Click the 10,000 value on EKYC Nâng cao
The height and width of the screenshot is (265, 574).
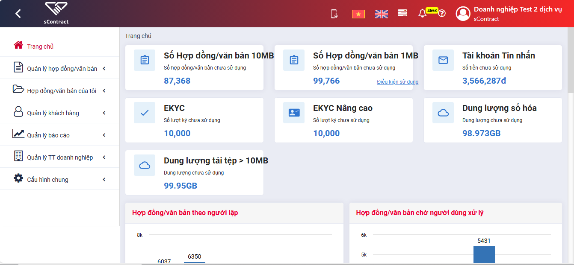326,133
